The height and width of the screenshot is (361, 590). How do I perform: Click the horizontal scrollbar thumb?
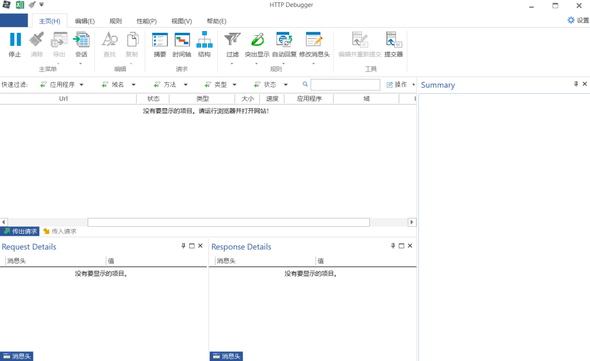tap(228, 222)
